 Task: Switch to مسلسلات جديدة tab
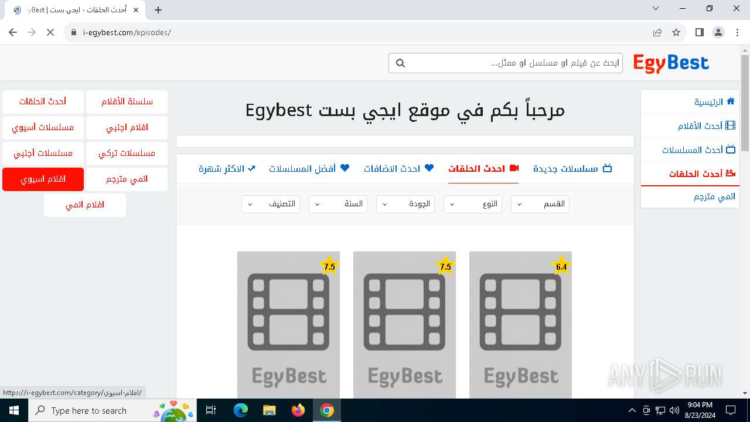click(572, 168)
